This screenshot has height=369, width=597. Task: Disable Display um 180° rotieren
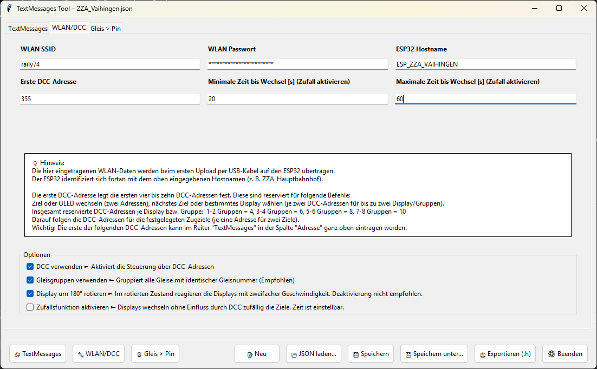[30, 294]
